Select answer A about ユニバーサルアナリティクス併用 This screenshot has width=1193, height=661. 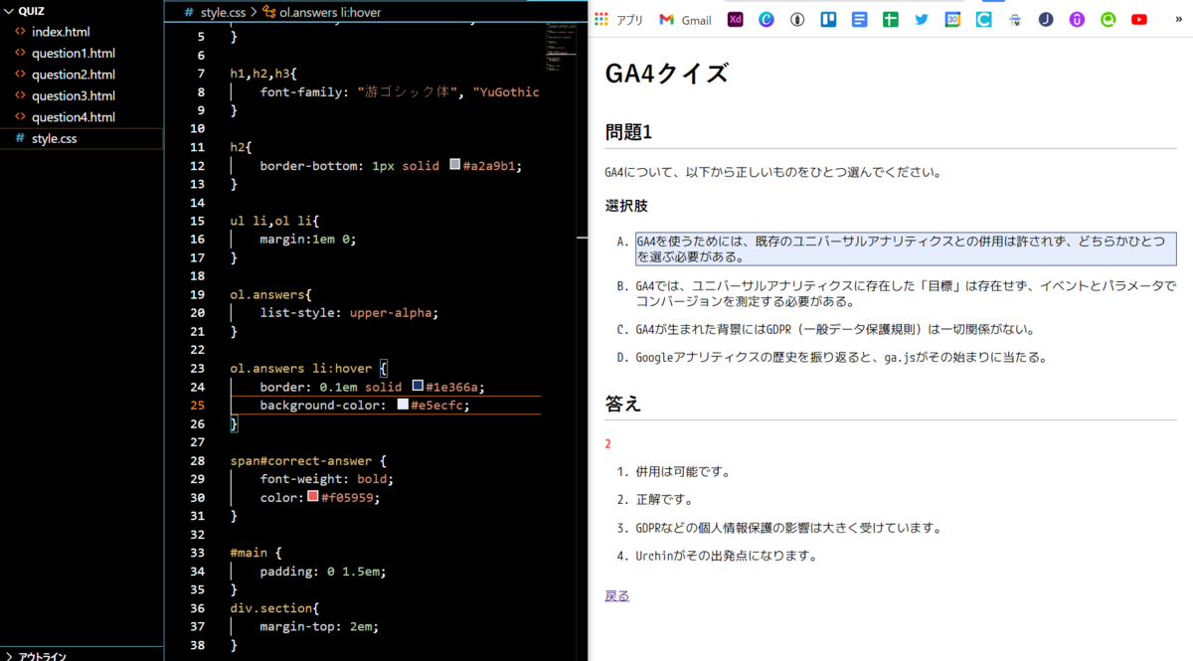tap(906, 248)
